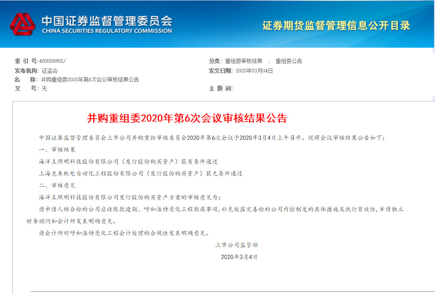Click the document number value 无
435x294 pixels.
click(44, 88)
